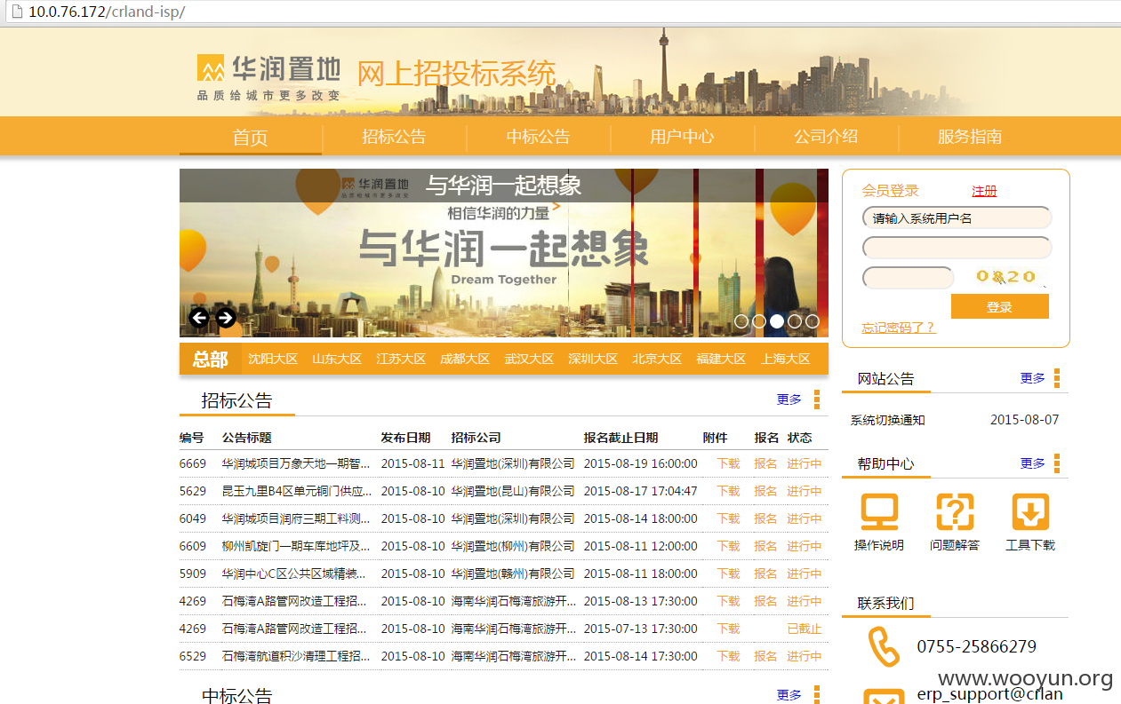Click the page icon in address bar
The image size is (1121, 704).
(x=16, y=13)
